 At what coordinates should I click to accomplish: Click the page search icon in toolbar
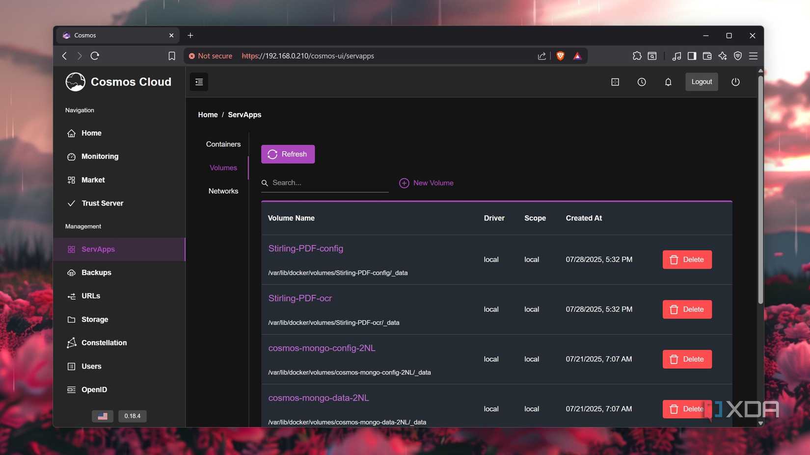point(652,56)
